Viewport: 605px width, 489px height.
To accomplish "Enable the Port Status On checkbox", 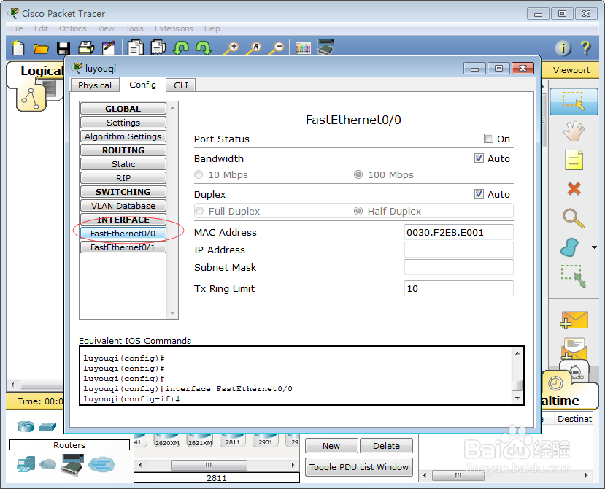I will pyautogui.click(x=488, y=139).
